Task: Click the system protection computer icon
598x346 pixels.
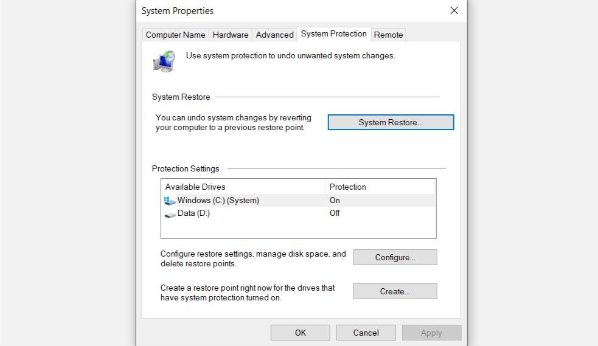Action: point(164,61)
